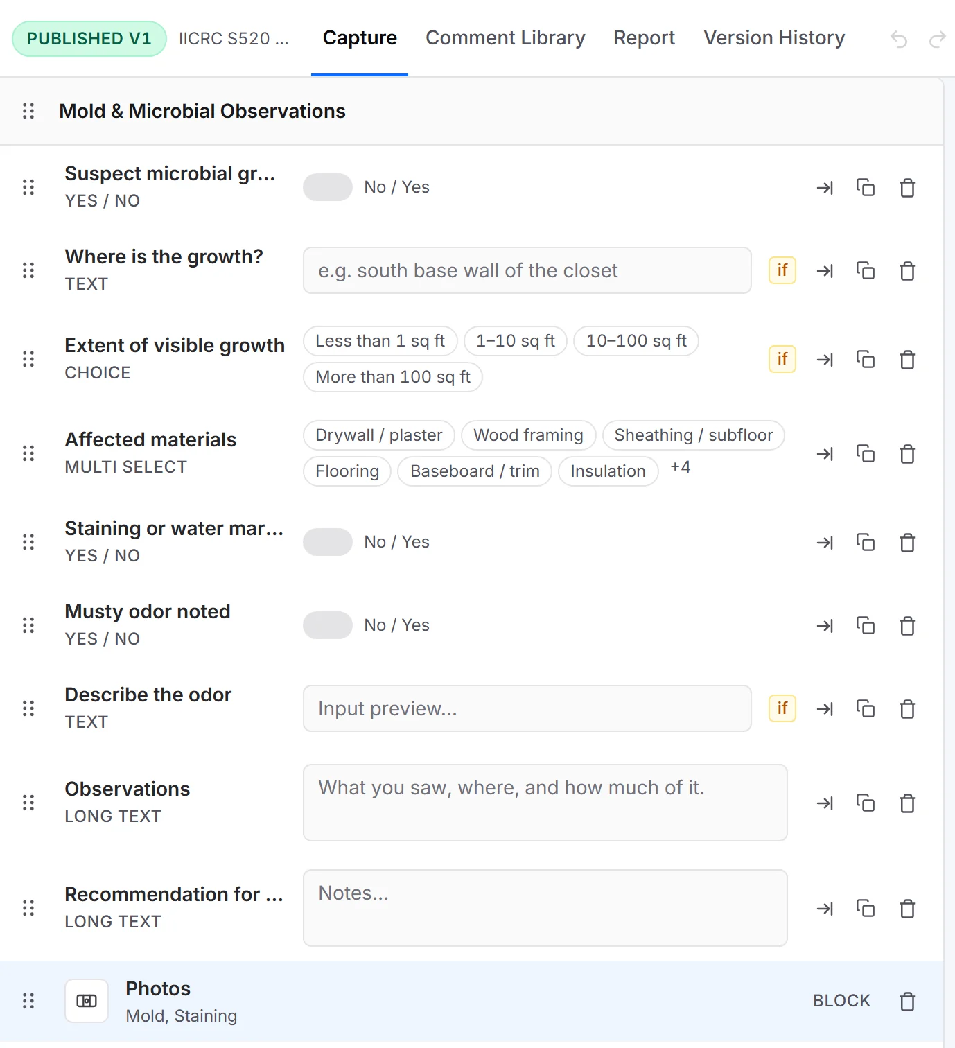Image resolution: width=955 pixels, height=1048 pixels.
Task: Click the Where is the growth text input
Action: [x=527, y=270]
